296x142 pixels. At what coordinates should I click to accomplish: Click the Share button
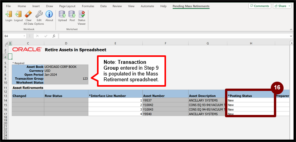point(280,6)
